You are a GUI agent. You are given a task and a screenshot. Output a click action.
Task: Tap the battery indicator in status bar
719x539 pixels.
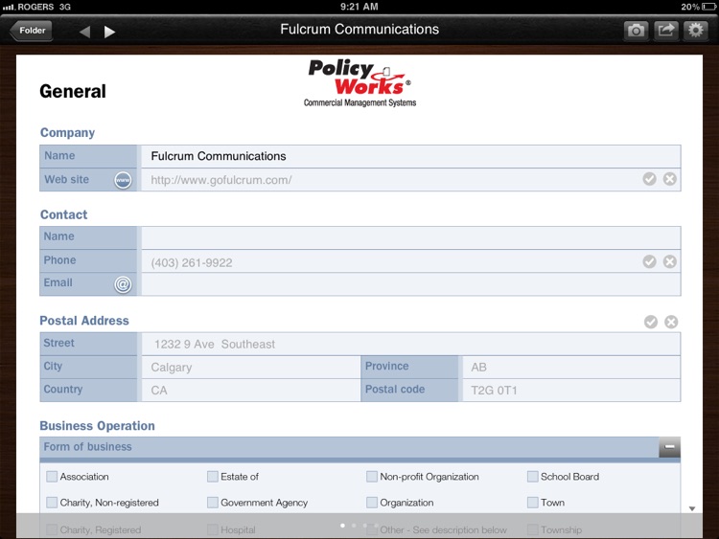707,7
